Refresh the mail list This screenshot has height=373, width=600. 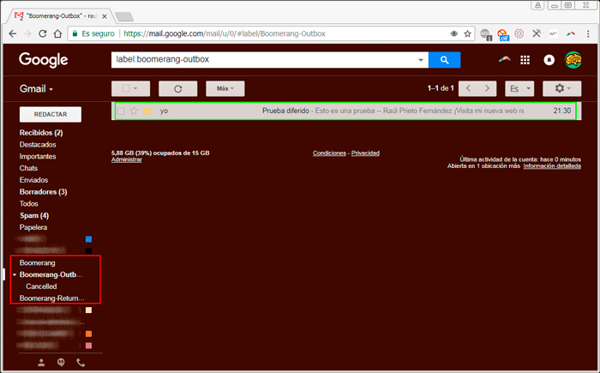[x=178, y=88]
